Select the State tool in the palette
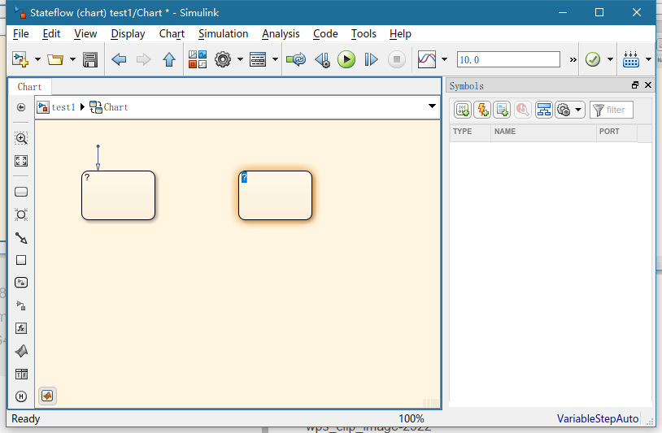 (x=21, y=192)
